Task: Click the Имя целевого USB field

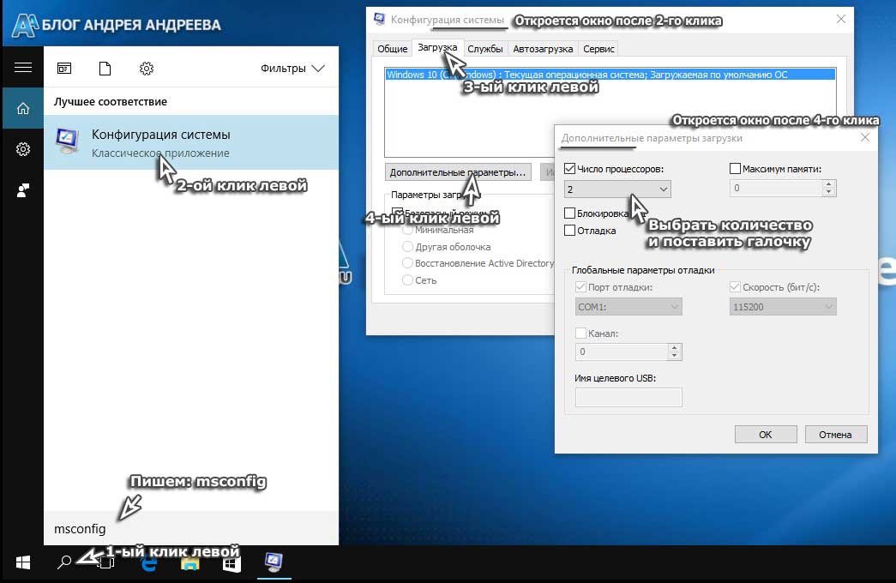Action: [x=628, y=397]
